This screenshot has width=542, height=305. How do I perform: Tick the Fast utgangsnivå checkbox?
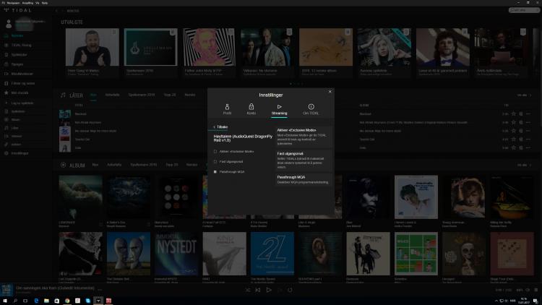click(x=215, y=161)
